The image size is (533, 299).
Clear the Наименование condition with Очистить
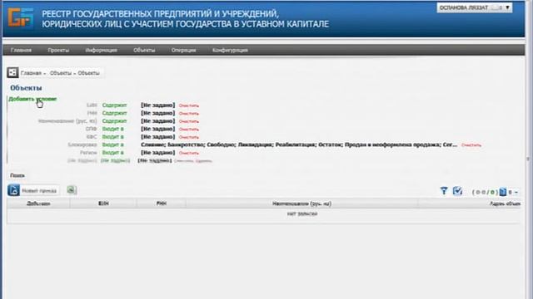point(189,121)
